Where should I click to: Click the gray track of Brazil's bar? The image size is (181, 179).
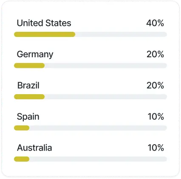pyautogui.click(x=106, y=97)
